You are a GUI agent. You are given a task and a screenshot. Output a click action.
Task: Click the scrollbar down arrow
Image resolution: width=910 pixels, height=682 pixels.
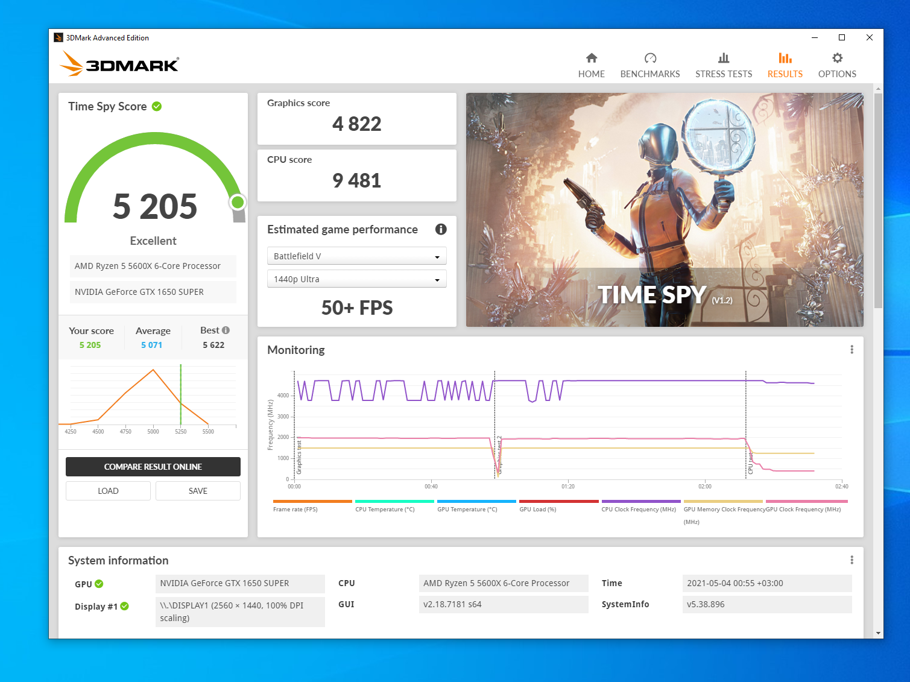click(x=878, y=633)
